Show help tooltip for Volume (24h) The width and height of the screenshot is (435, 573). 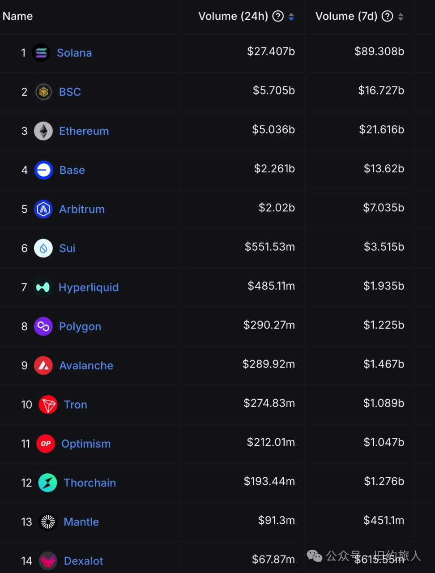278,17
